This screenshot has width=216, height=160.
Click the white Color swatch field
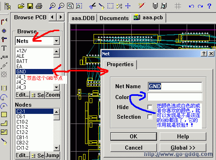pos(175,97)
